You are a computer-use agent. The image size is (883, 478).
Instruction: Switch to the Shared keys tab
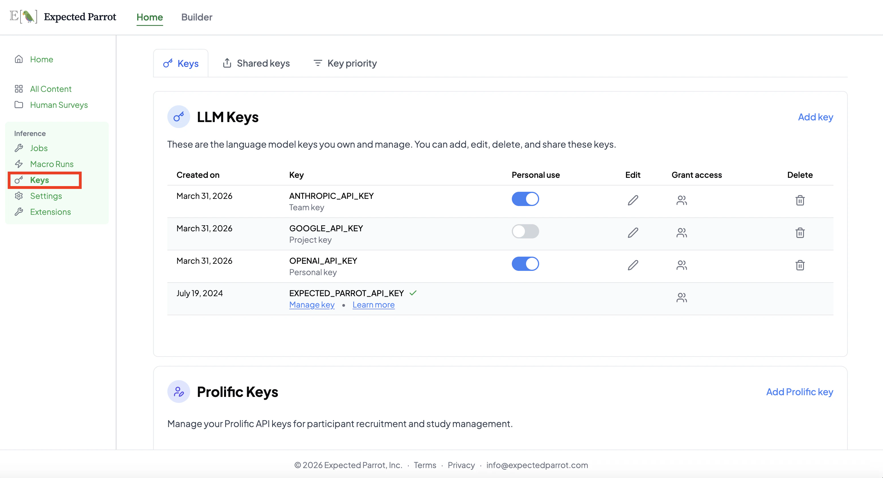(x=256, y=63)
